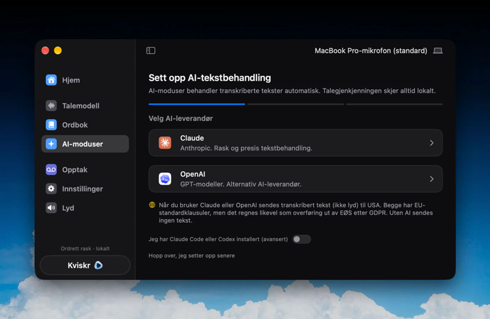The image size is (490, 319).
Task: Go to Talemodell in the sidebar
Action: click(x=85, y=105)
